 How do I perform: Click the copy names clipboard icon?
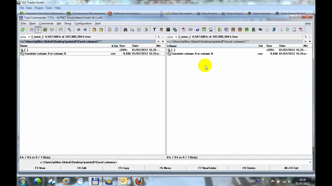tap(146, 30)
